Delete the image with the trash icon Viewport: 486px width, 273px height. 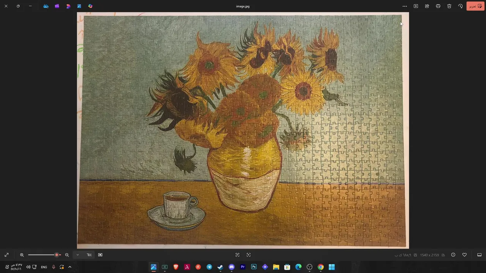tap(449, 6)
